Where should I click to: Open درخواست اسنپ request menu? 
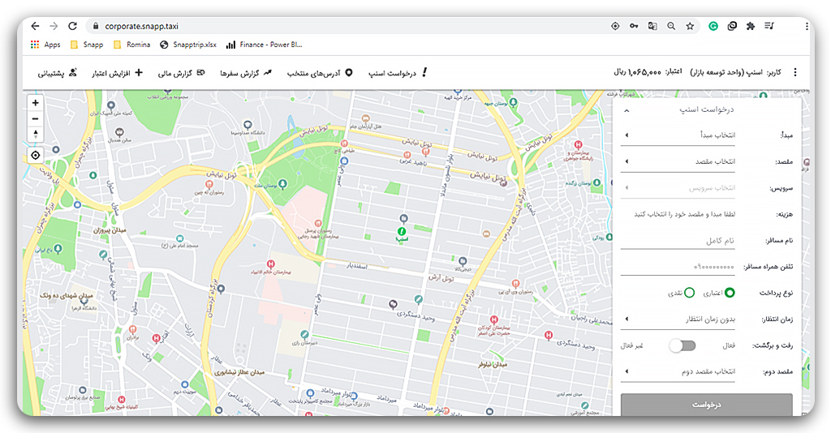point(398,73)
